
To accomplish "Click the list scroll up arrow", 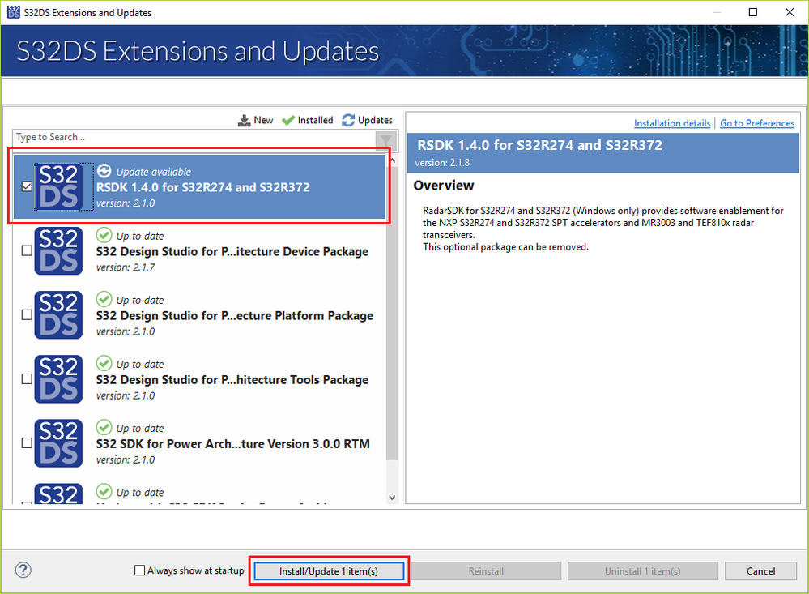I will point(392,161).
